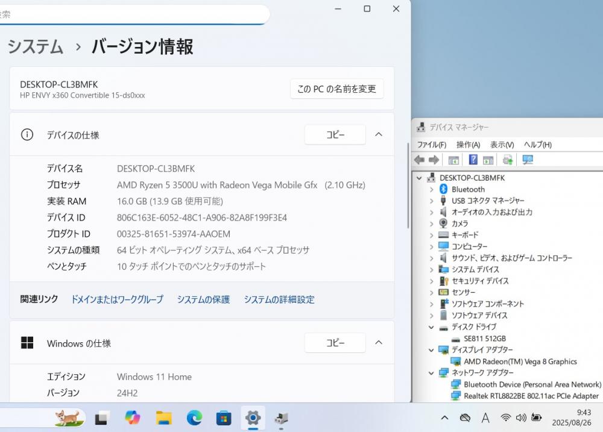Viewport: 603px width, 432px height.
Task: Click the product ID '00325-81651-53974-AAOEM'
Action: pyautogui.click(x=174, y=234)
